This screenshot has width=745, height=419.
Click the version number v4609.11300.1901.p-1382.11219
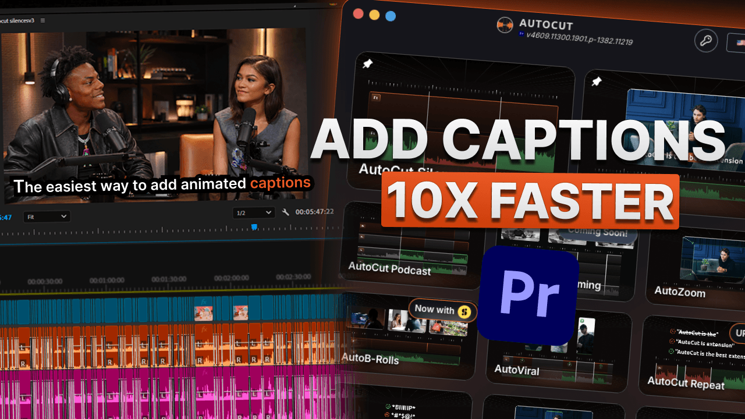579,38
